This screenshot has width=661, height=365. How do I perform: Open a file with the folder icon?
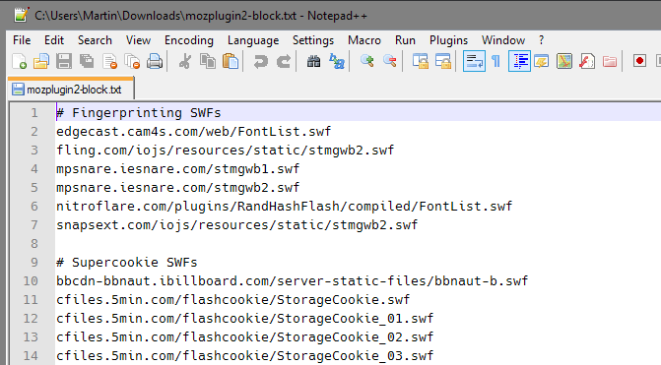(41, 61)
